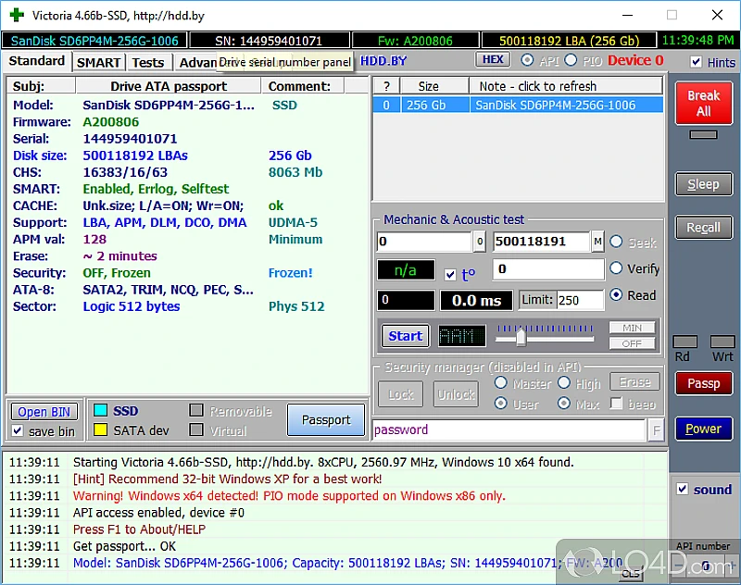This screenshot has width=741, height=585.
Task: Click the Recall button
Action: [703, 228]
